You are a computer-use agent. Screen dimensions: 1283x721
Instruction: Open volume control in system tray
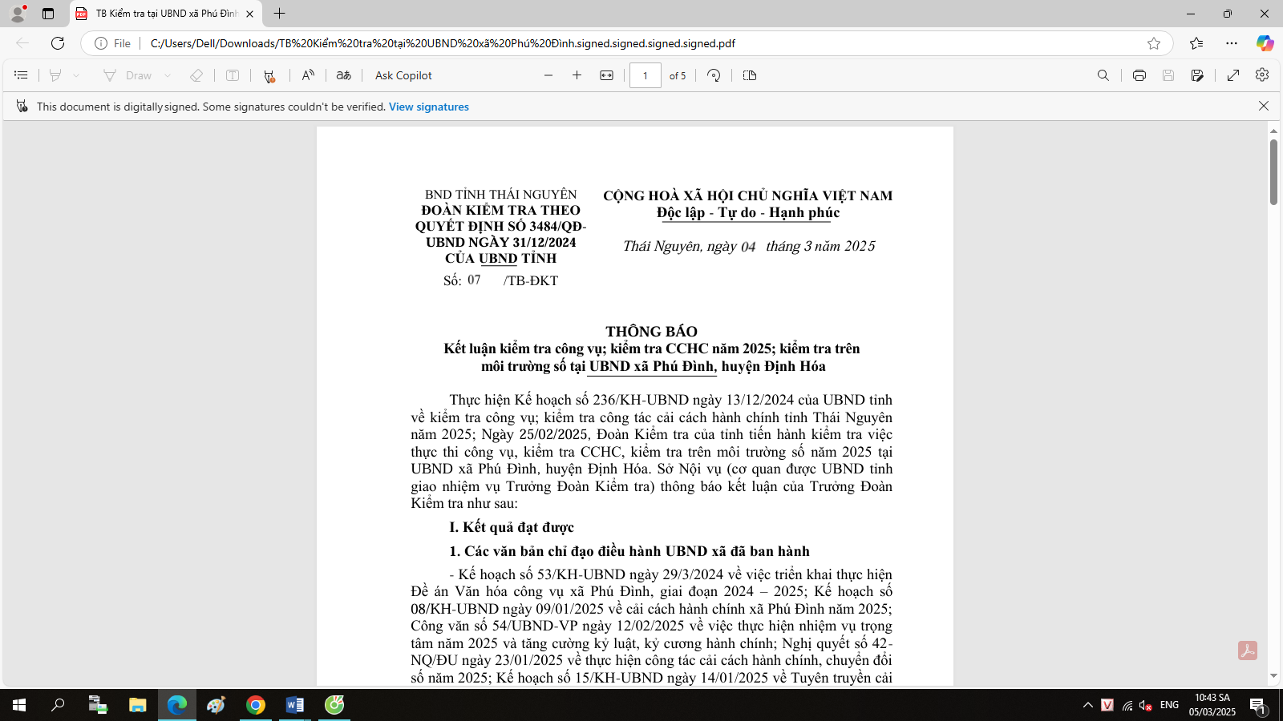pos(1146,705)
